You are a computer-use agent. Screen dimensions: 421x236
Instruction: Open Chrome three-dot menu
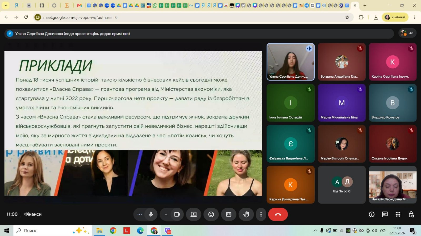point(415,17)
